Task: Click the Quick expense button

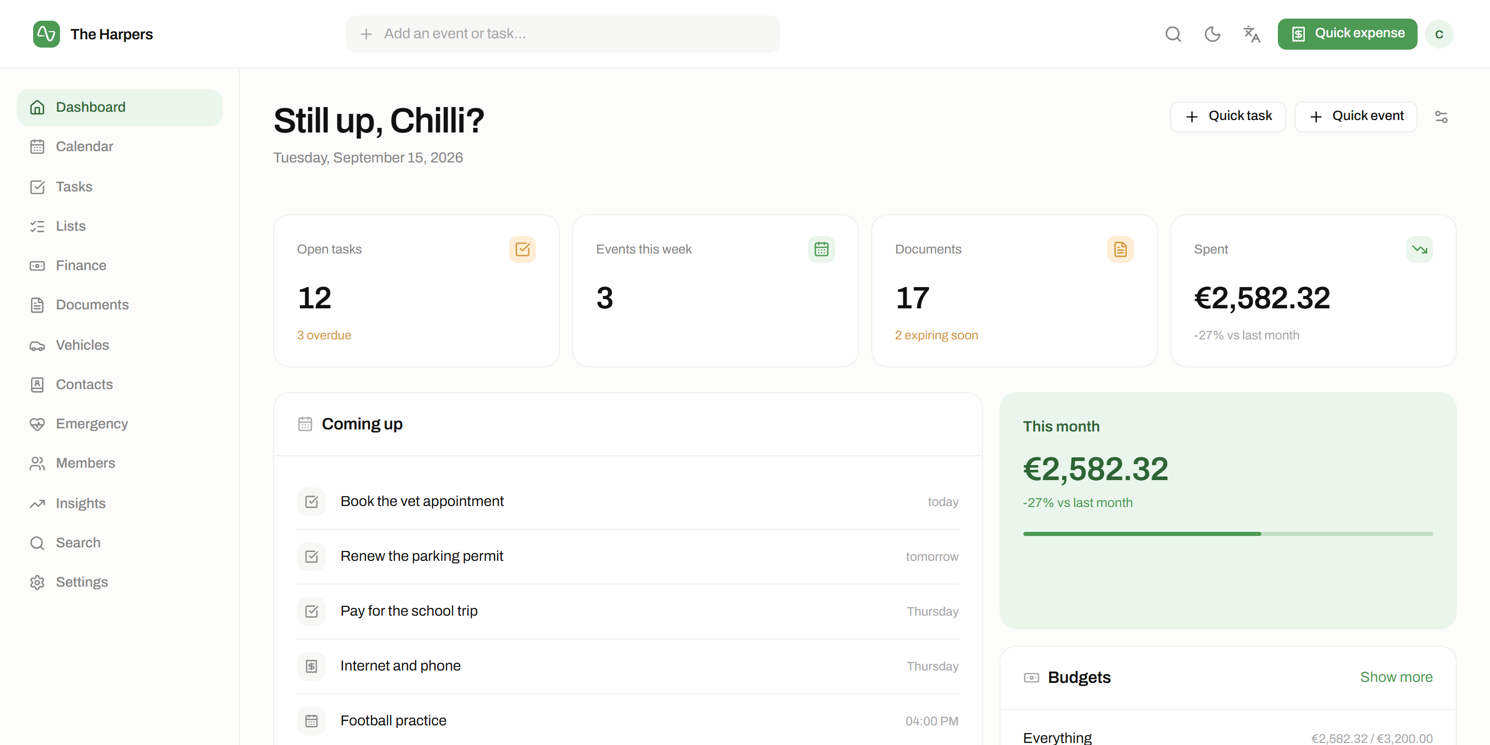Action: click(x=1347, y=34)
